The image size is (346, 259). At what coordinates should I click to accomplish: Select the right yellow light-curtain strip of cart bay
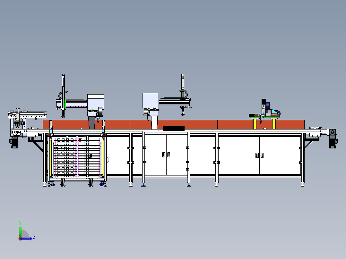click(x=103, y=158)
